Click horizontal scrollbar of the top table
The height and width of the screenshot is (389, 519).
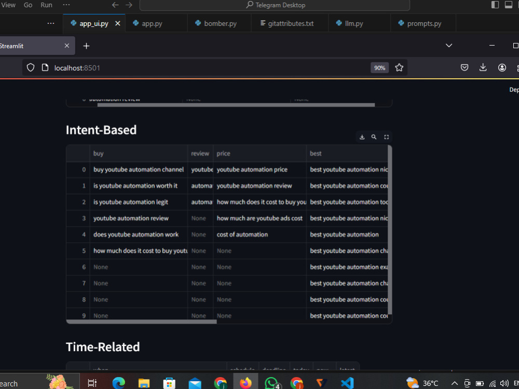(x=236, y=105)
